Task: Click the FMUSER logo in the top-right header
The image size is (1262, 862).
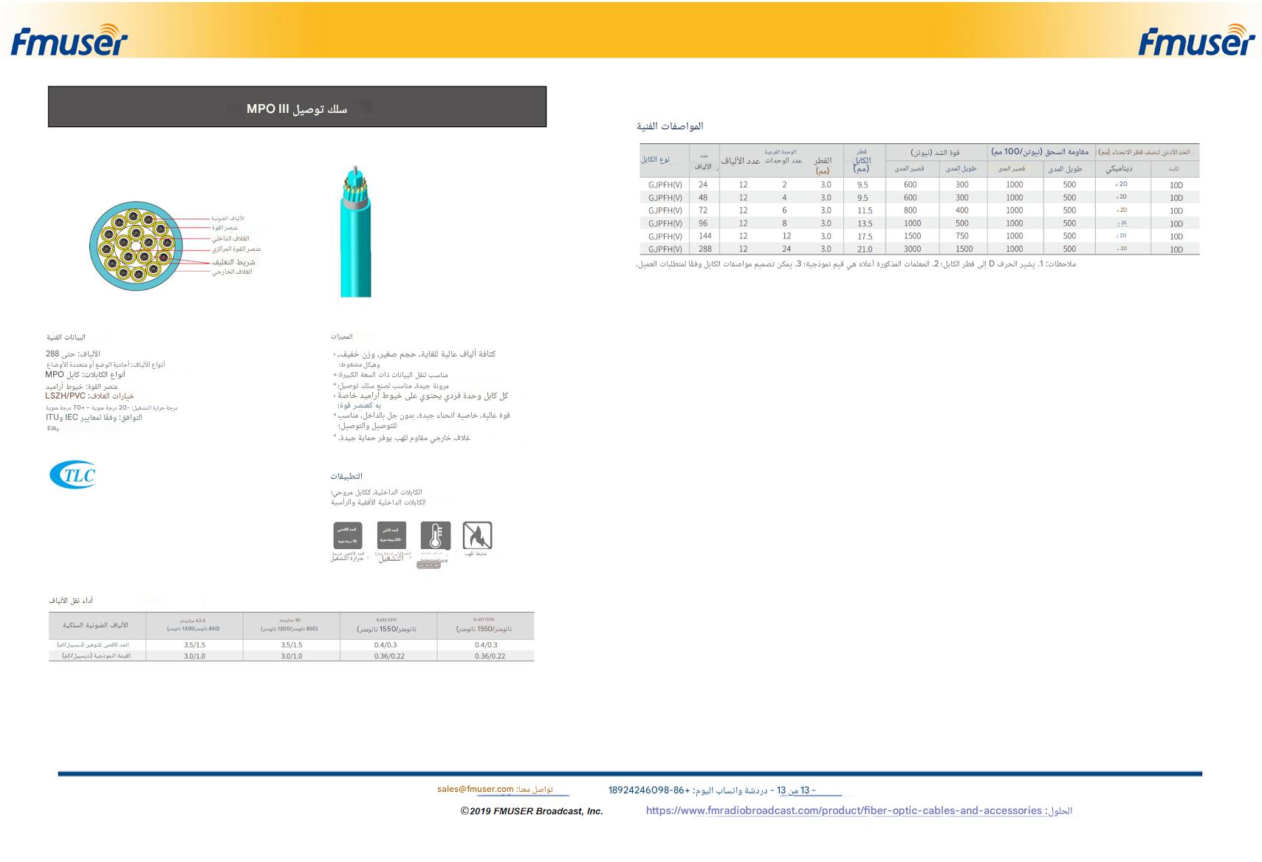Action: tap(1196, 40)
